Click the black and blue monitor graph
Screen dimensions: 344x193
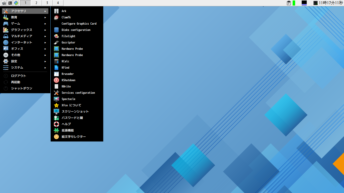point(304,3)
